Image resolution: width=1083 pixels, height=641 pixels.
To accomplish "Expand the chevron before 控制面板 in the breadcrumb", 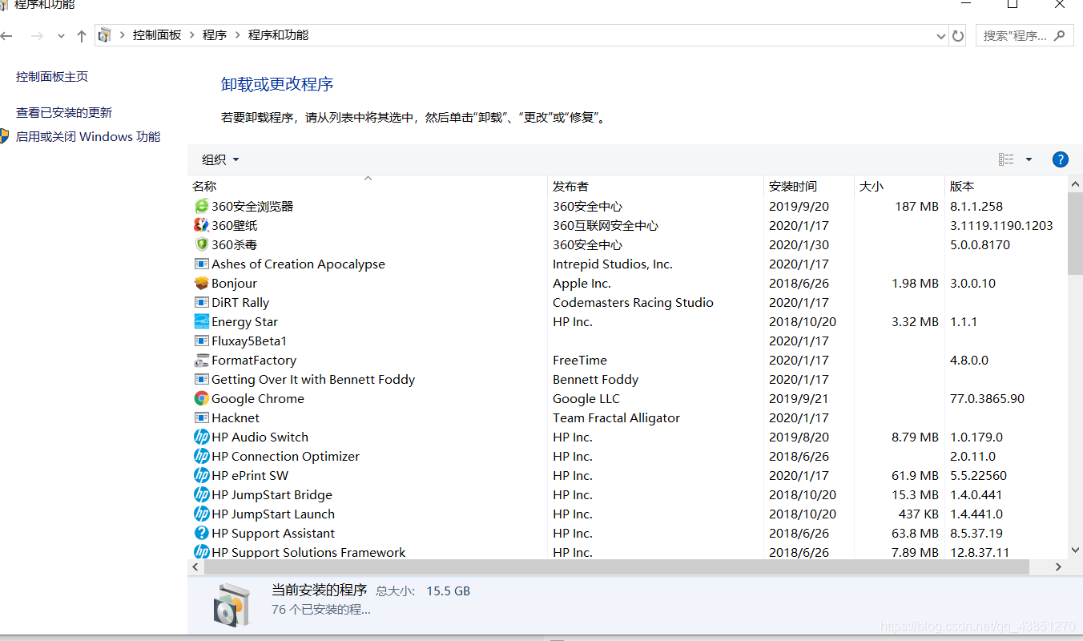I will point(123,35).
